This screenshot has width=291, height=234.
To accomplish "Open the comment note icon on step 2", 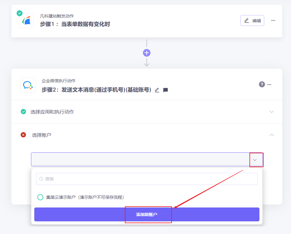I will 165,90.
